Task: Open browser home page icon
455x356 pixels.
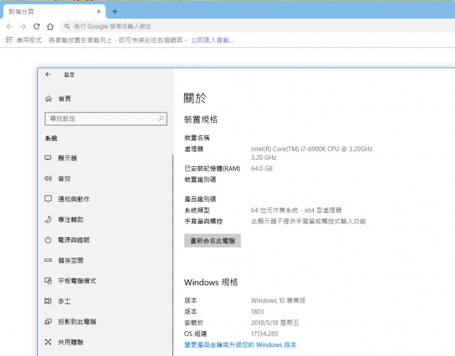Action: [x=50, y=27]
